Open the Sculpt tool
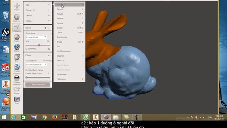The image size is (227, 128). [x=17, y=38]
